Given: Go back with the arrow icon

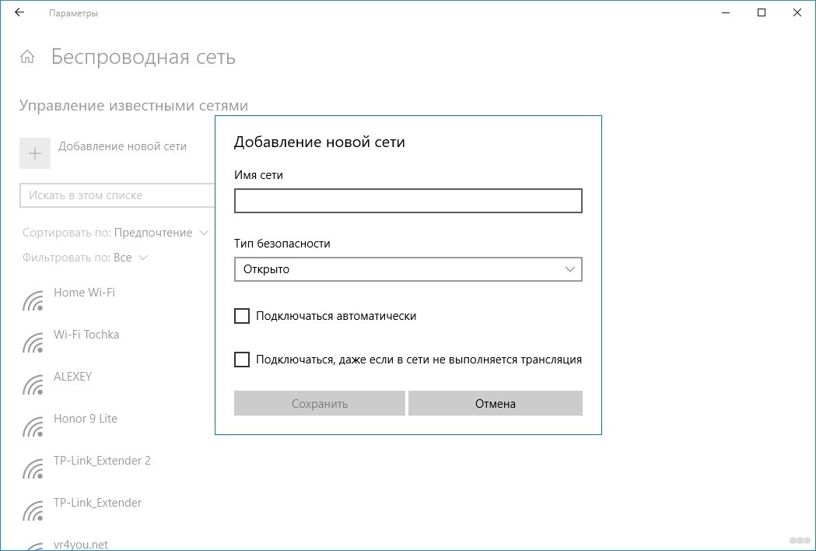Looking at the screenshot, I should pyautogui.click(x=19, y=12).
